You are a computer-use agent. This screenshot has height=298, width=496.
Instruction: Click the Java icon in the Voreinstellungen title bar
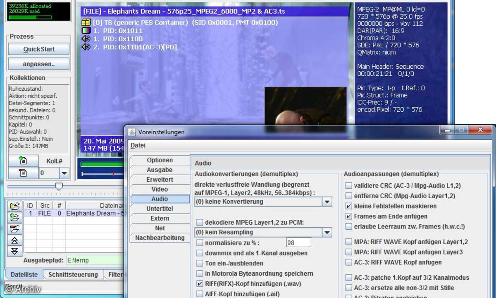(x=132, y=132)
